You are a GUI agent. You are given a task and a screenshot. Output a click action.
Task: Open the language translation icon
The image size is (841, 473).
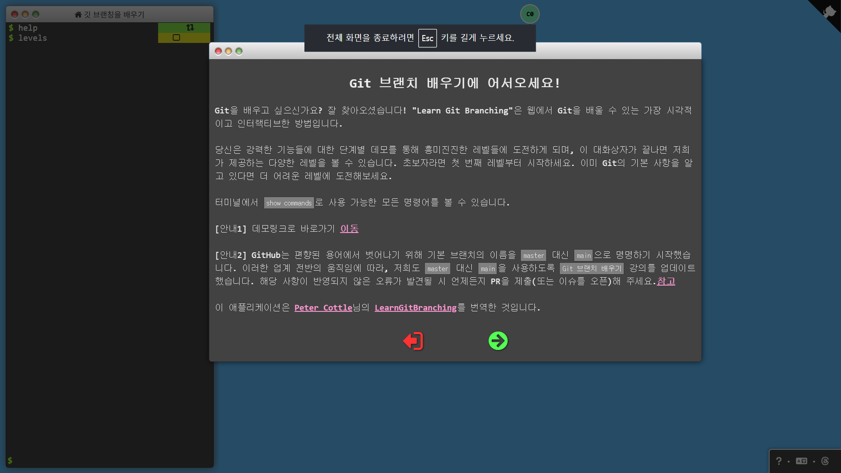[x=801, y=461]
